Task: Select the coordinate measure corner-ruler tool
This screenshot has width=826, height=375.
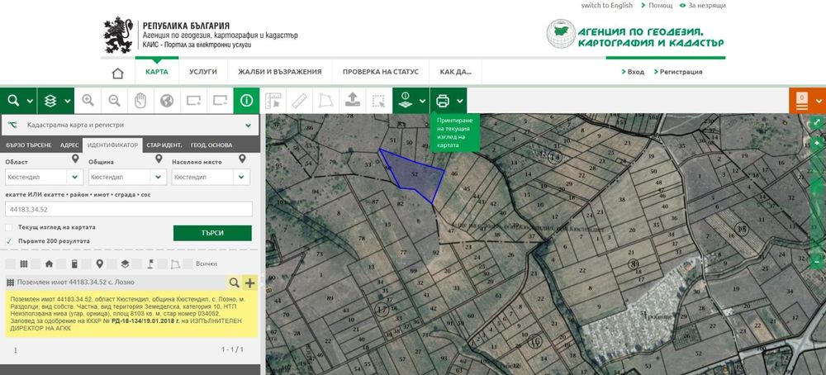Action: click(273, 101)
